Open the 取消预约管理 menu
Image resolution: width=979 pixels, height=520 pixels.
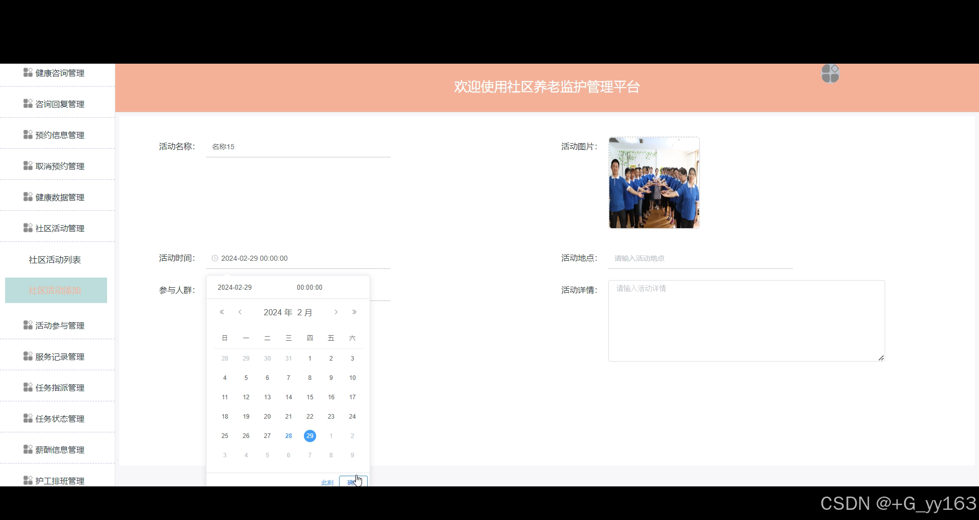click(57, 166)
